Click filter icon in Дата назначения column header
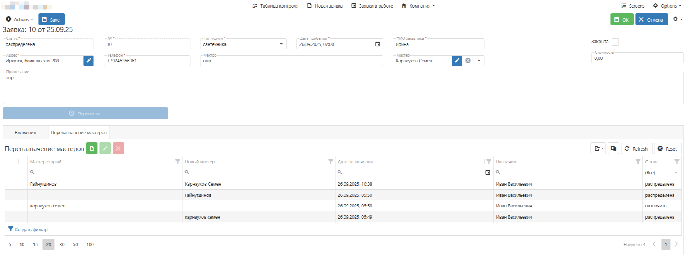This screenshot has height=258, width=686. 489,162
